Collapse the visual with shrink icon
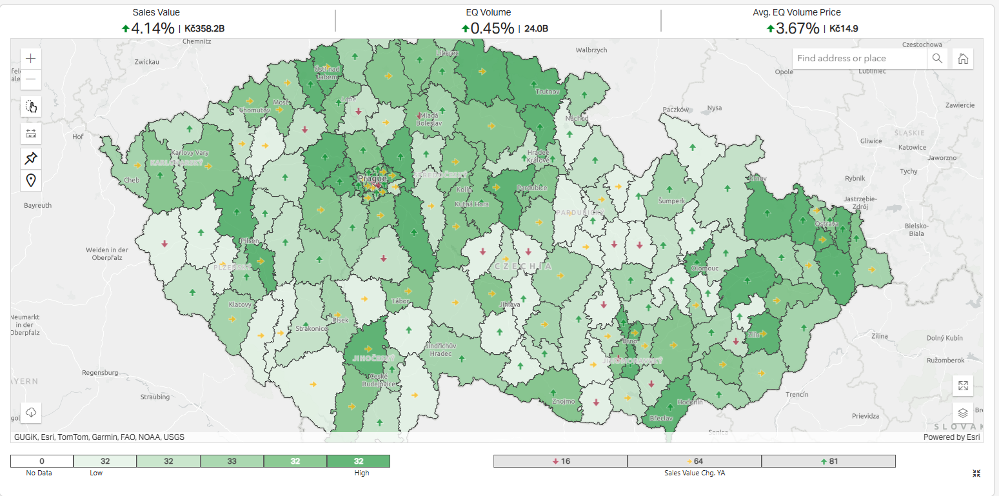 976,473
